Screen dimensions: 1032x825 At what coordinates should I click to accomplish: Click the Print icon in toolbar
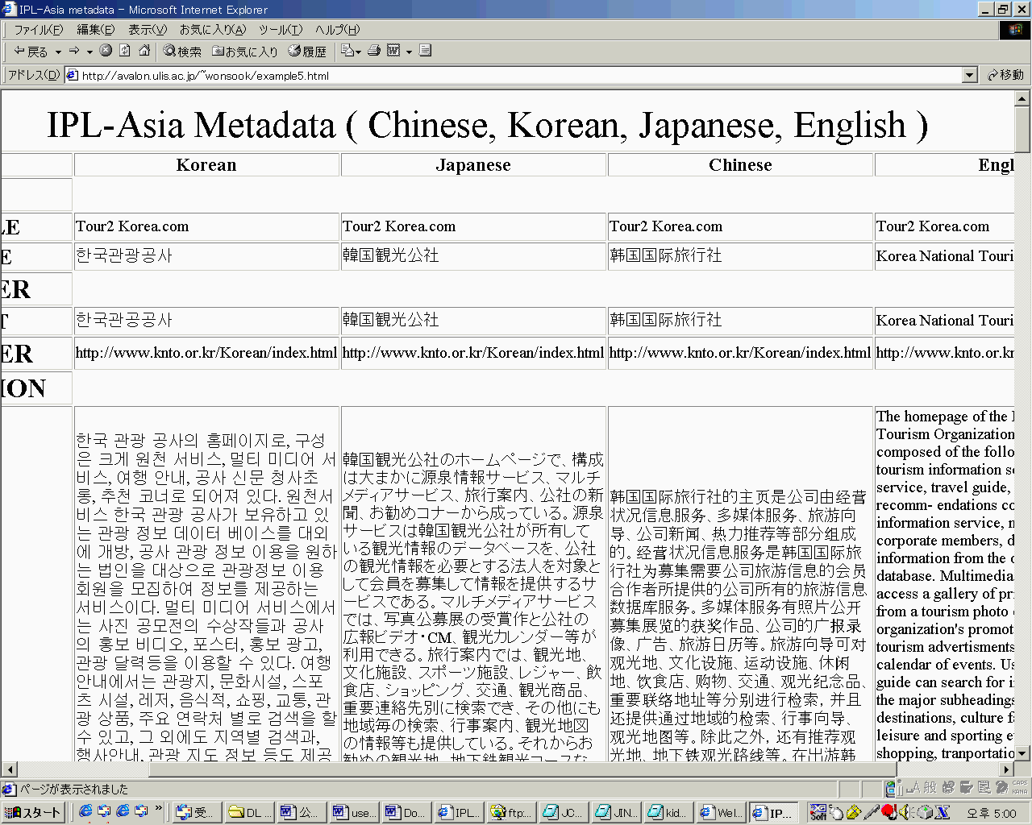(374, 51)
